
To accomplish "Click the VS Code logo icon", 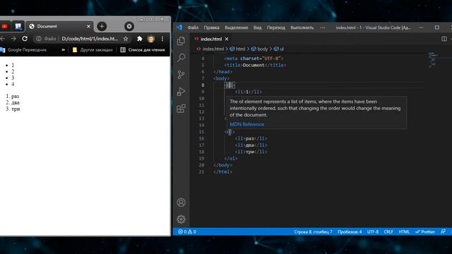I will tap(179, 28).
